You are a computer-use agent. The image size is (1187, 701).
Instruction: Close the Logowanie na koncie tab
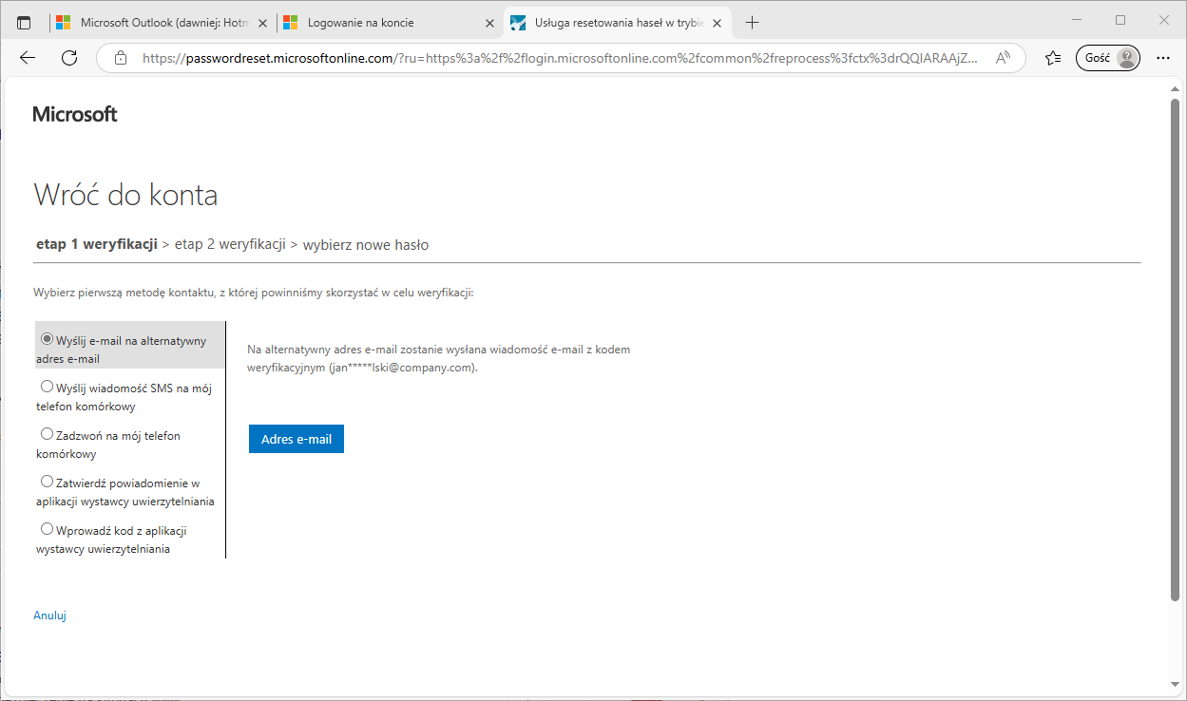tap(489, 22)
